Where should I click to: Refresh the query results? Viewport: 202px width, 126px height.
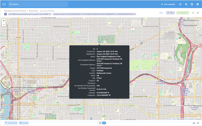[x=198, y=13]
